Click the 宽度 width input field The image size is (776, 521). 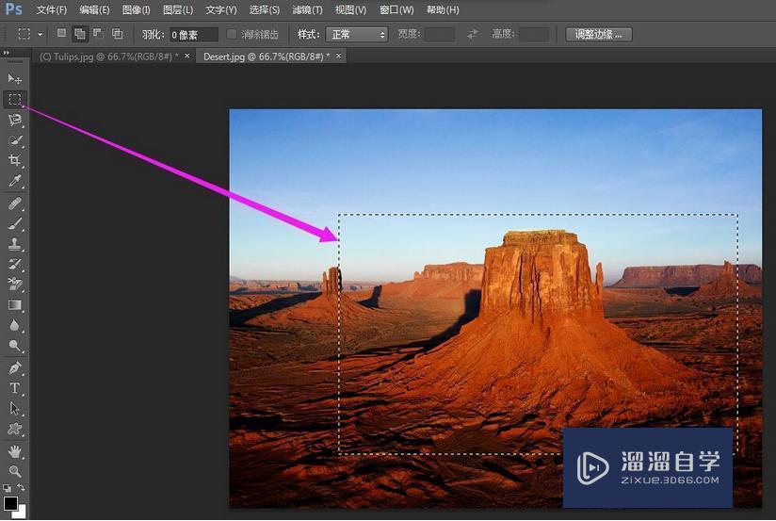(x=440, y=34)
